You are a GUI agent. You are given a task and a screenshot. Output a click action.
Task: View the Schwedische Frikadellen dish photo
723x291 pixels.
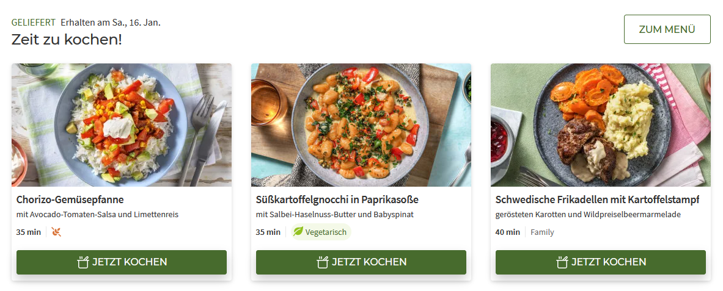[601, 125]
